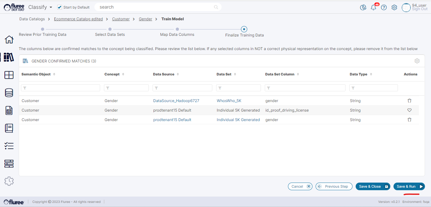Open the database icon in sidebar

click(x=9, y=93)
